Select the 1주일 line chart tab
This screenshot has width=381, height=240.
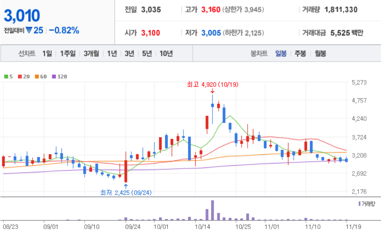[x=68, y=53]
